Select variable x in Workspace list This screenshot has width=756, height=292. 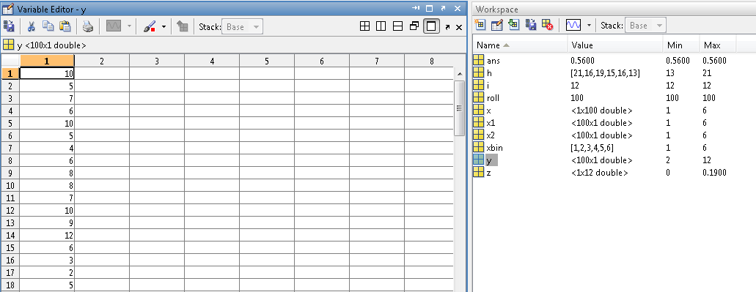click(489, 111)
